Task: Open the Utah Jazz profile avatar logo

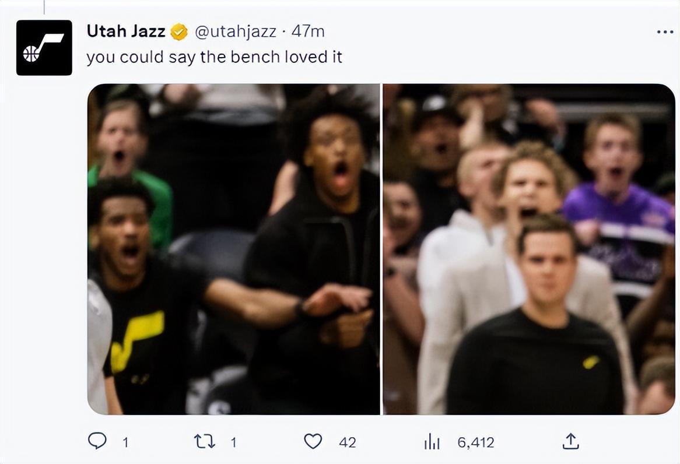Action: tap(44, 48)
